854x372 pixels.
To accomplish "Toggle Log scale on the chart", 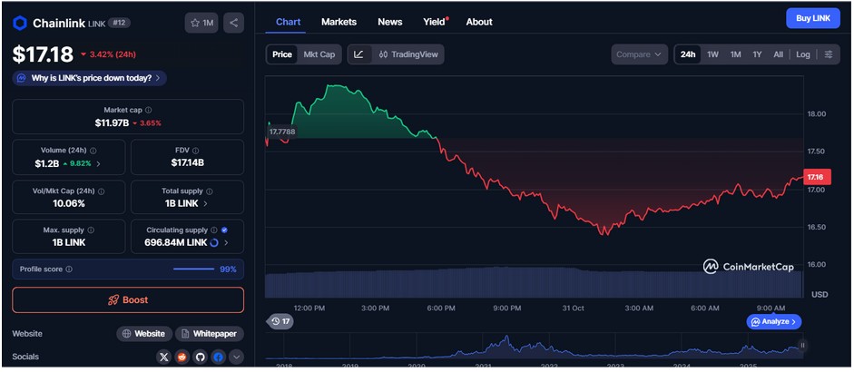I will (803, 54).
